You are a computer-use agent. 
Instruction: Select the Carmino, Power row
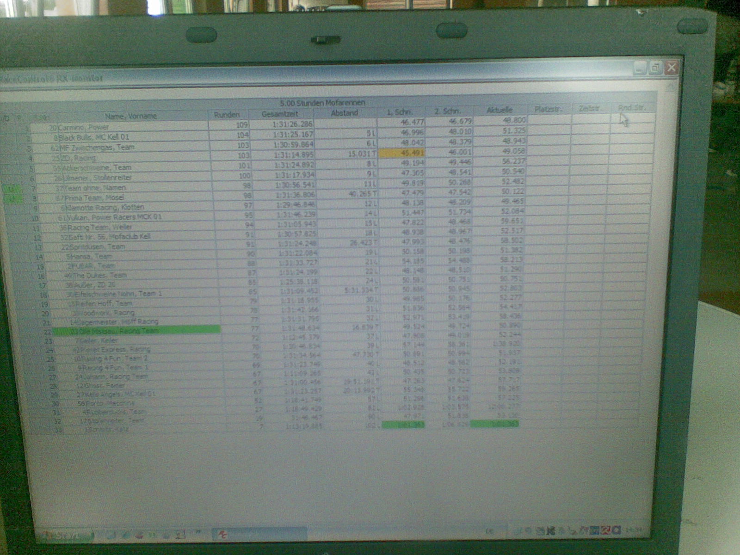(x=84, y=127)
